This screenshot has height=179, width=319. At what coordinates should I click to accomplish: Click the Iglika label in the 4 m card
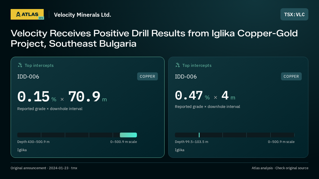(180, 150)
